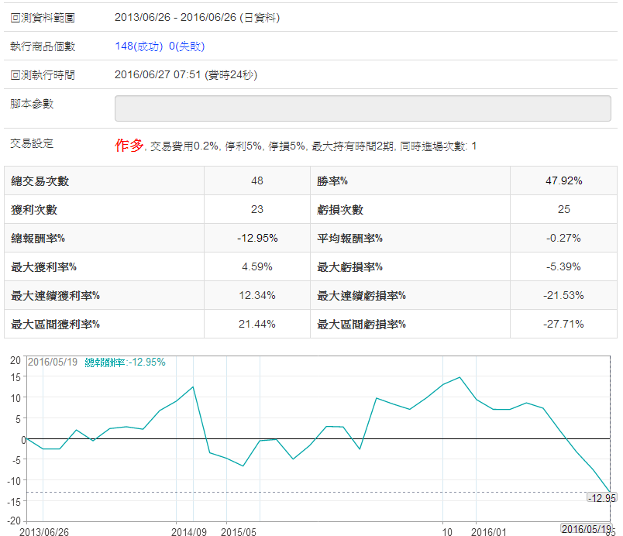The width and height of the screenshot is (623, 536).
Task: Click the 最大區間虧損率% value -27.71%
Action: coord(563,324)
